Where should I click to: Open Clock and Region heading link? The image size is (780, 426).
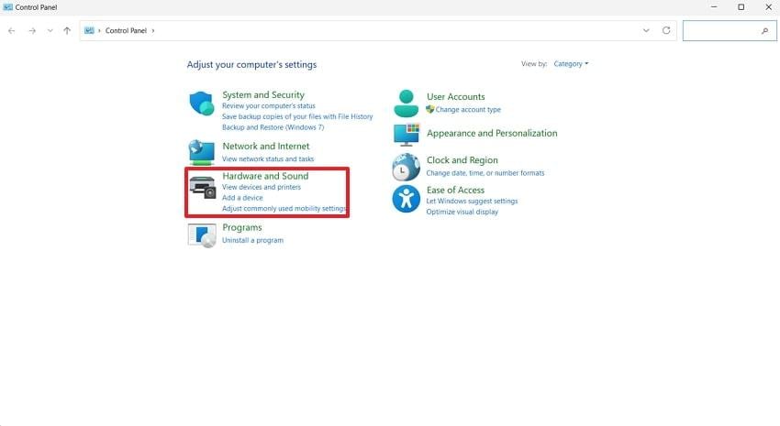point(462,160)
